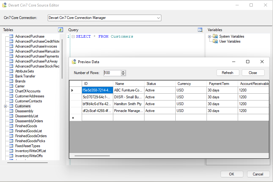Click the User Variables folder icon
Screen dimensions: 273x182
[x=216, y=41]
